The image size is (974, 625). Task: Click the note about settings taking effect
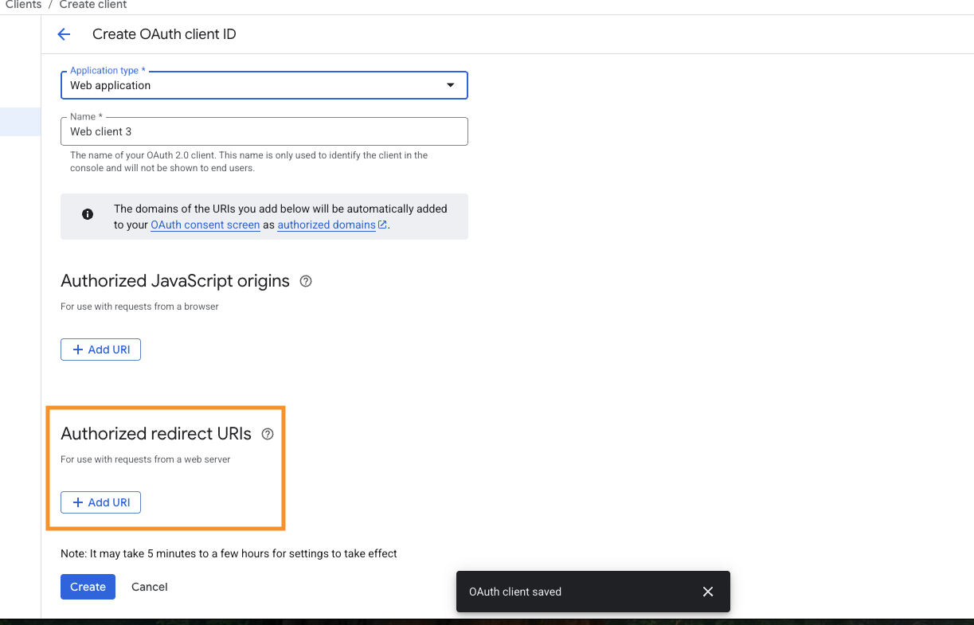click(x=229, y=553)
